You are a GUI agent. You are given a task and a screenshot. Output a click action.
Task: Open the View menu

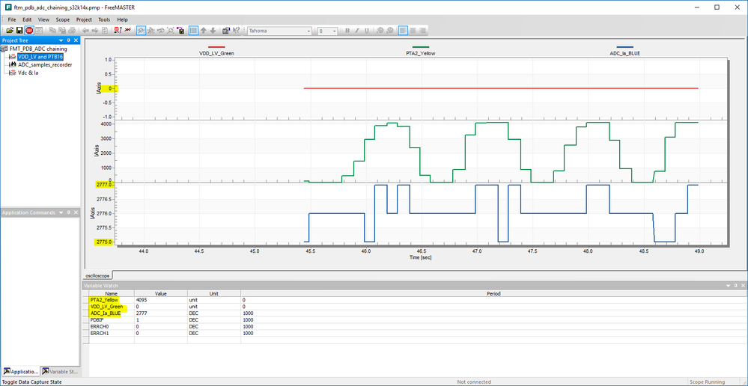43,19
